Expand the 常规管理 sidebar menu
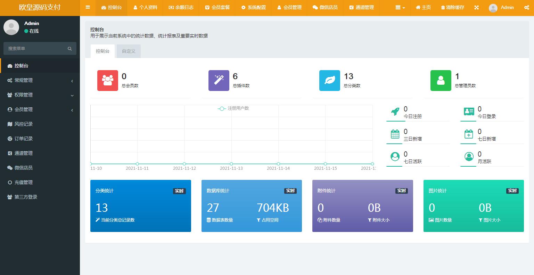 click(x=40, y=80)
